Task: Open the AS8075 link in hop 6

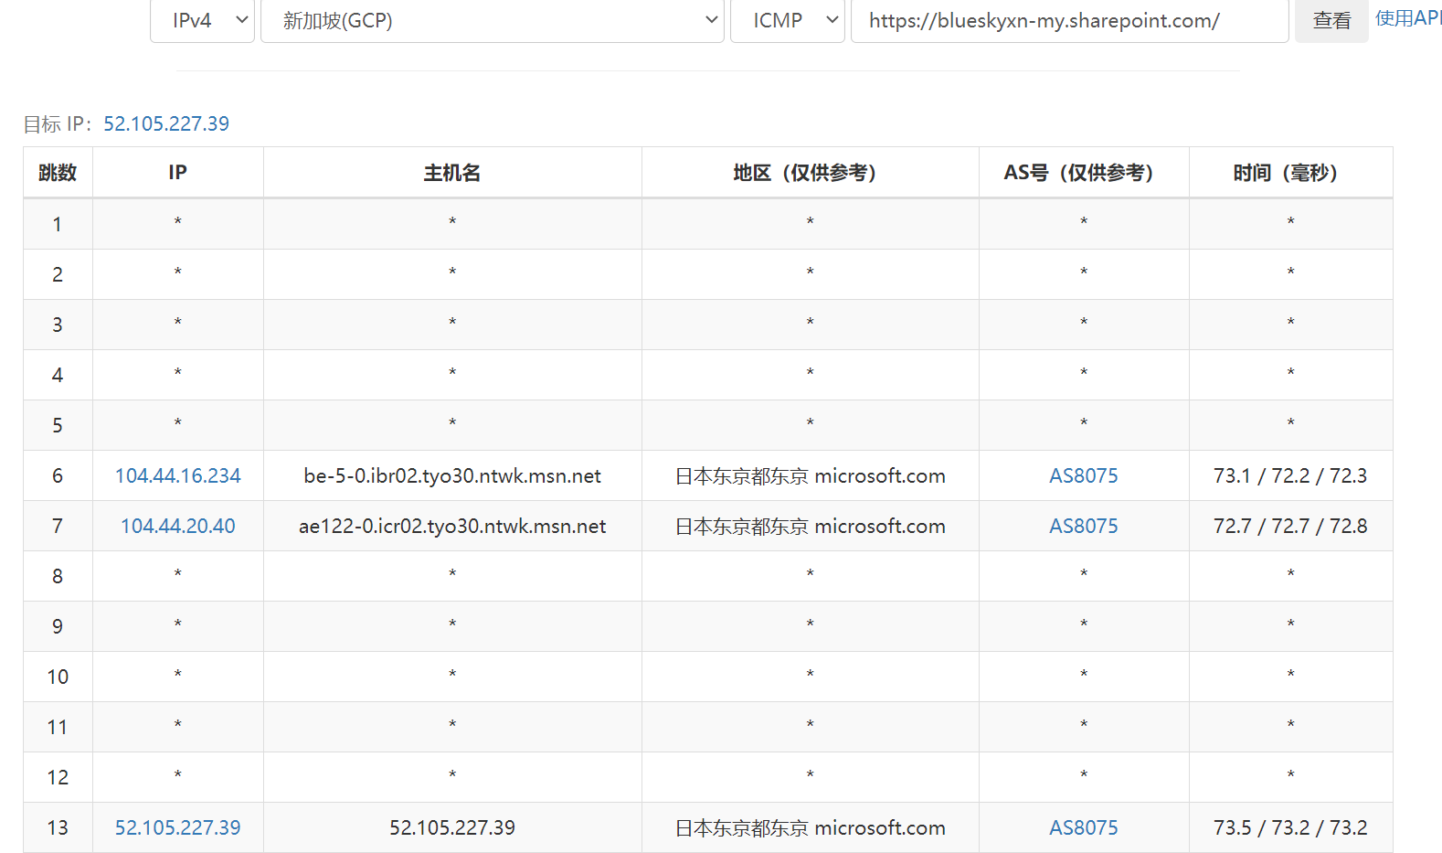Action: [1083, 475]
